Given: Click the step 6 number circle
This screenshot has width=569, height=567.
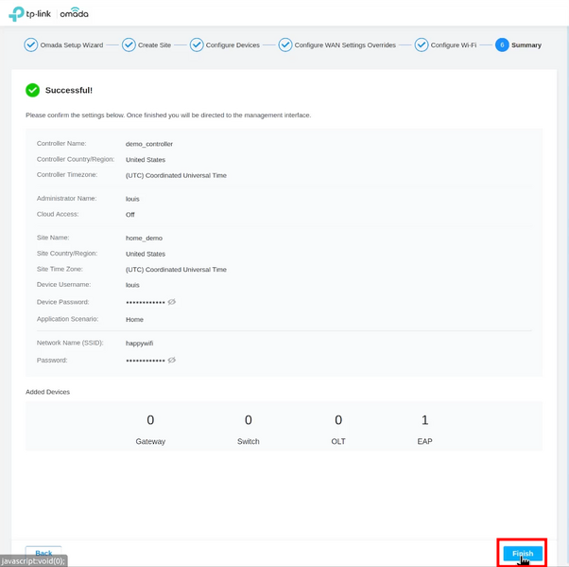Looking at the screenshot, I should tap(502, 45).
